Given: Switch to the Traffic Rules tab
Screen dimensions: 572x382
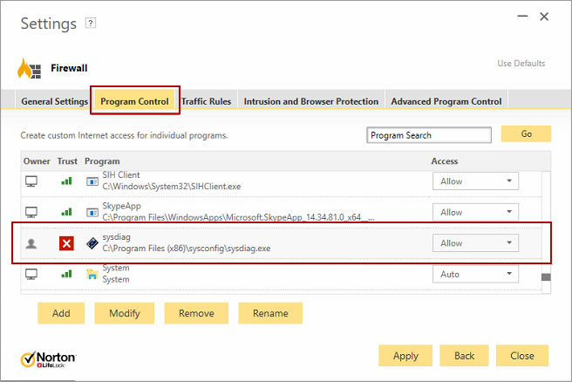Looking at the screenshot, I should 207,101.
